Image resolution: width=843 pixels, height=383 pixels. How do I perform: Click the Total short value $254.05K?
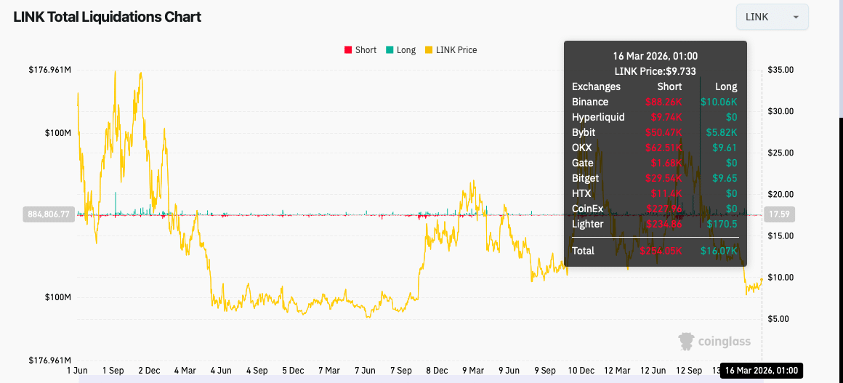[x=661, y=251]
